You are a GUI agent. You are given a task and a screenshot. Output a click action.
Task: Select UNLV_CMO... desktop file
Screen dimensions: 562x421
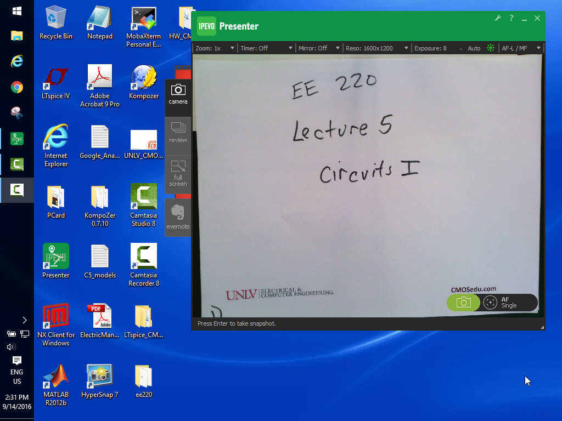[x=143, y=144]
